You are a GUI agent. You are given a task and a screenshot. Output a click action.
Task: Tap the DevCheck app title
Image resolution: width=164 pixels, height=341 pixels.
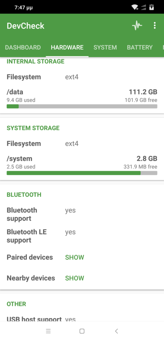[x=25, y=26]
